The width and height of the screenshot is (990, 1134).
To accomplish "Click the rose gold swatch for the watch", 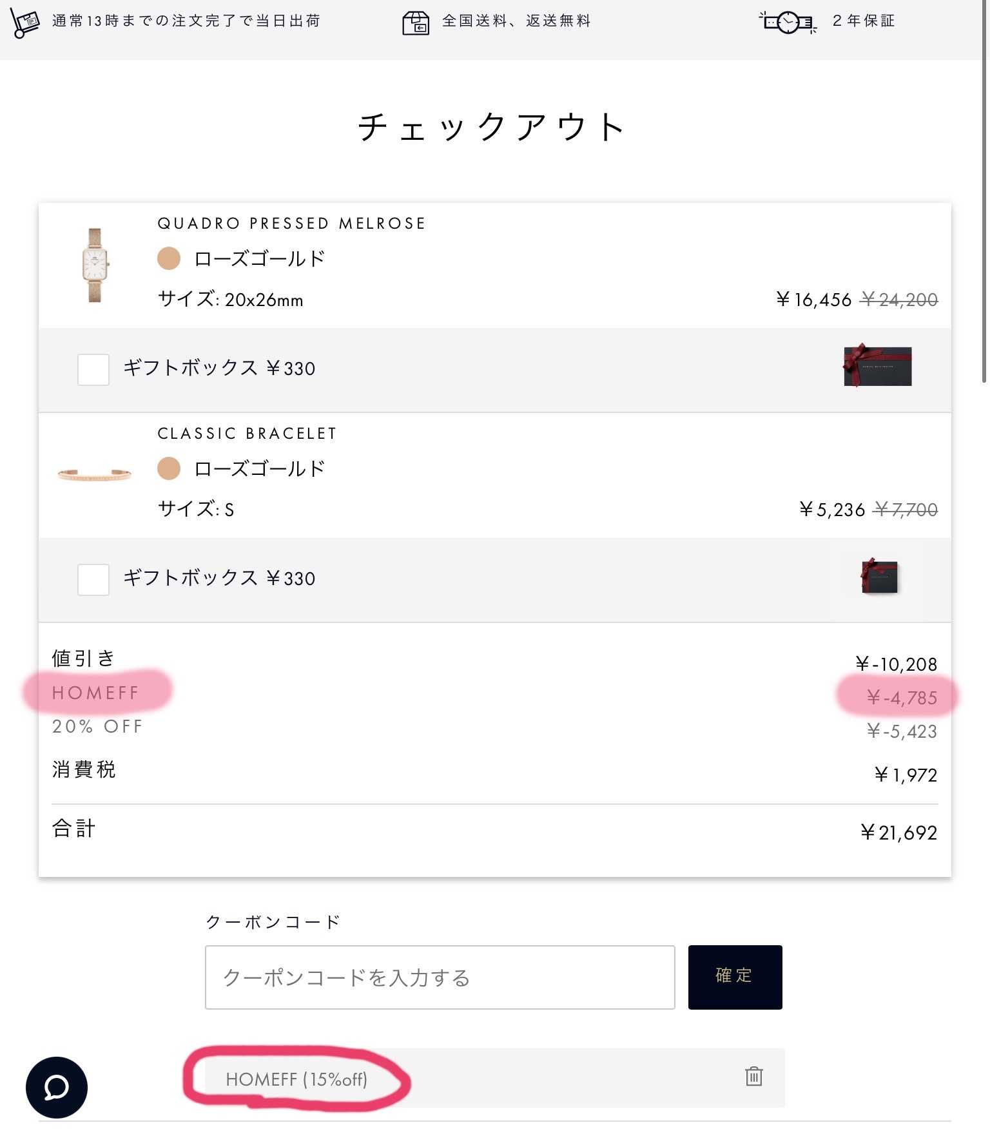I will (169, 259).
